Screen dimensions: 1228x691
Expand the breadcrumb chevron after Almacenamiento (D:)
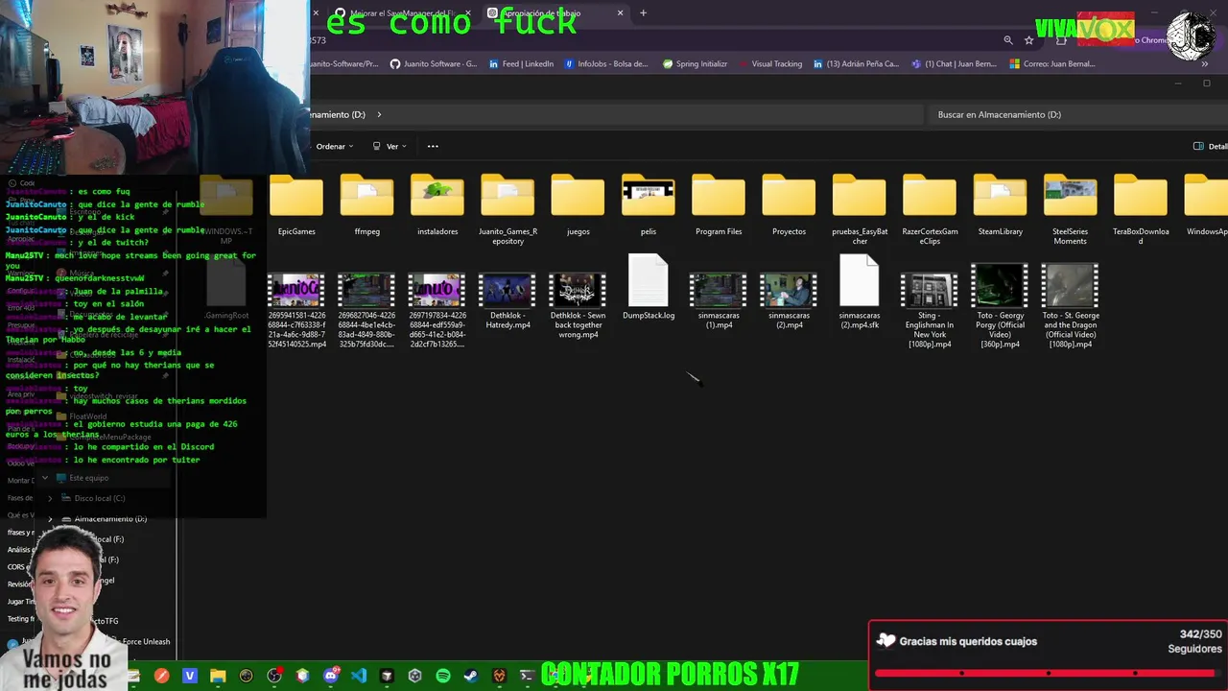[379, 114]
